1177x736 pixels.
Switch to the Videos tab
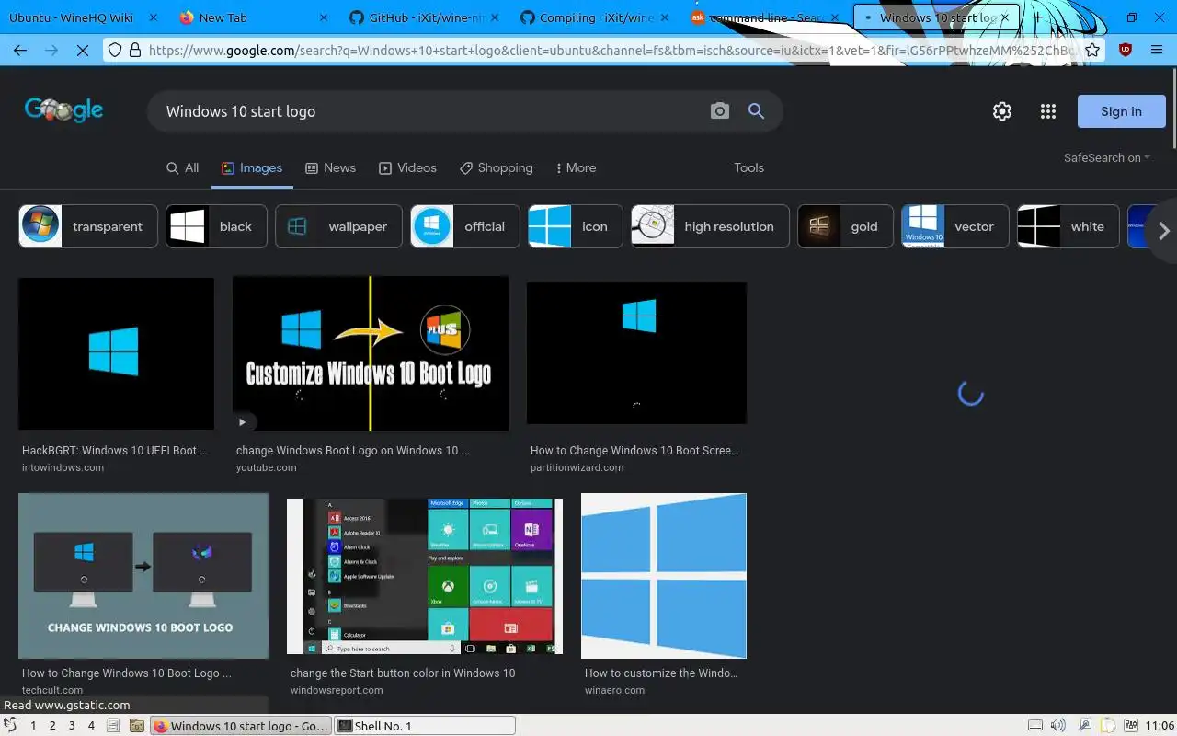(x=407, y=167)
